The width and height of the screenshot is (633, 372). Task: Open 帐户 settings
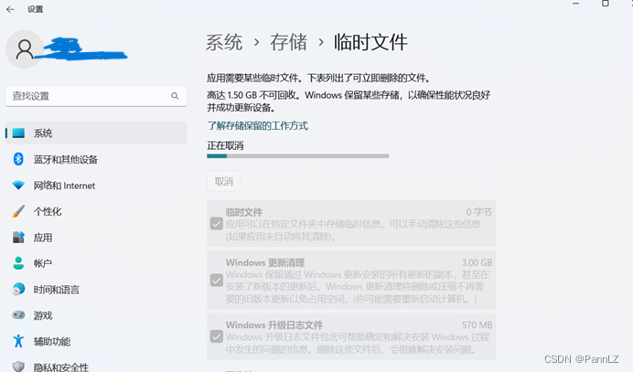coord(96,263)
